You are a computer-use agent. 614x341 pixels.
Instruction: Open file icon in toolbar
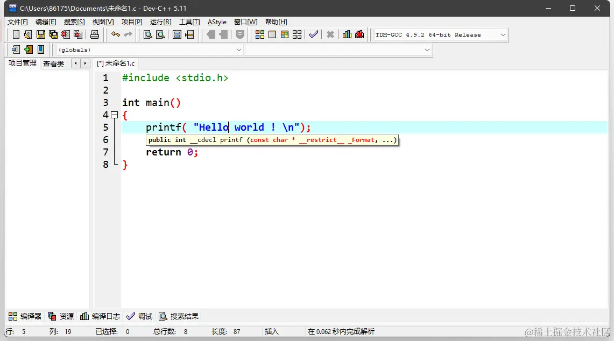pos(28,34)
